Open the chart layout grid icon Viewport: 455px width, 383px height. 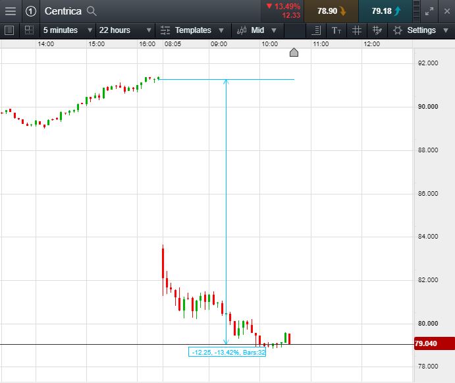[29, 30]
